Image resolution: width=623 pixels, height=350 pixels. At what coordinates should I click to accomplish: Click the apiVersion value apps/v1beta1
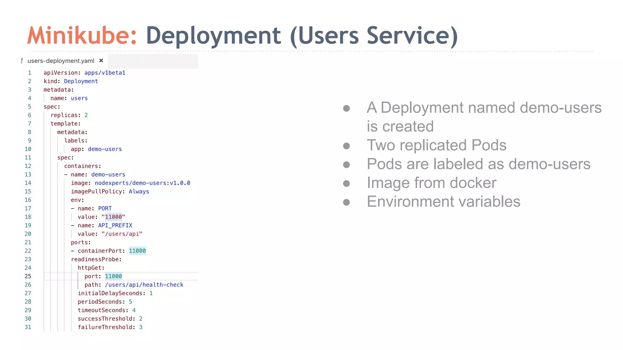pos(105,73)
